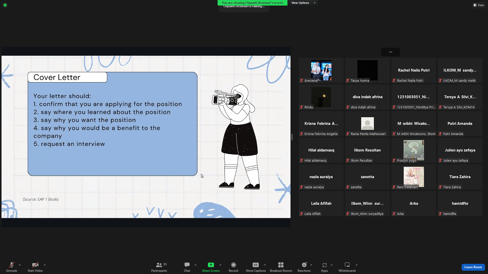Select Ilkom_Winn suryaditya's tile
The image size is (488, 274).
[368, 203]
